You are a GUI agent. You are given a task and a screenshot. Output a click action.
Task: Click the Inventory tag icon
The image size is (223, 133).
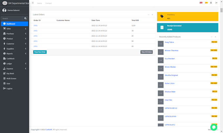tap(162, 16)
